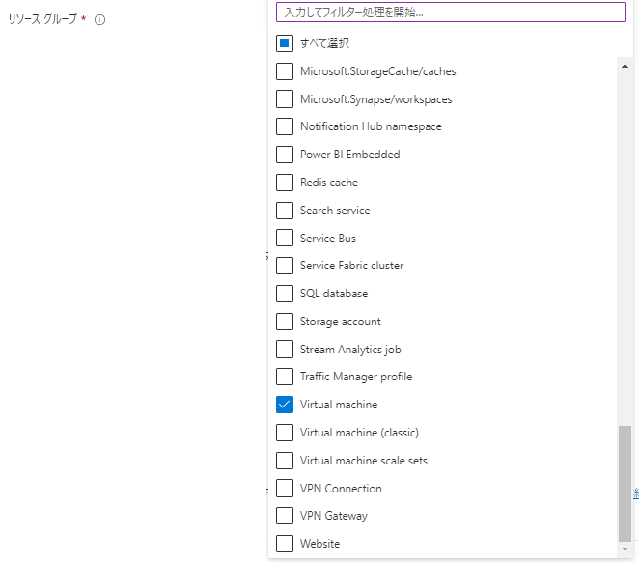
Task: Select the Website checkbox
Action: 285,544
